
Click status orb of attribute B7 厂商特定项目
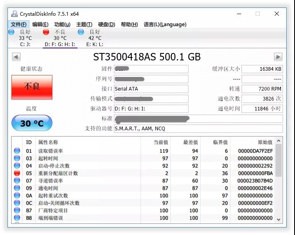pos(17,211)
